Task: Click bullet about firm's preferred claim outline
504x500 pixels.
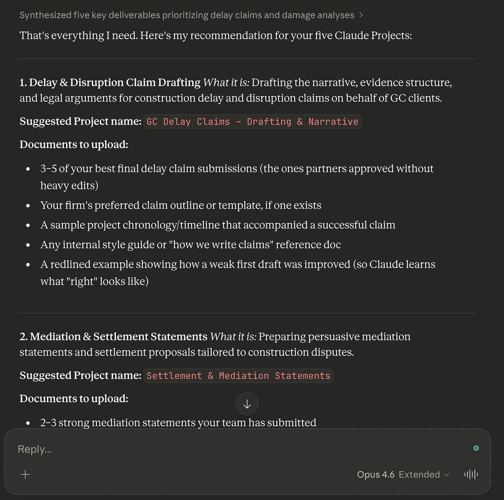Action: (x=181, y=205)
